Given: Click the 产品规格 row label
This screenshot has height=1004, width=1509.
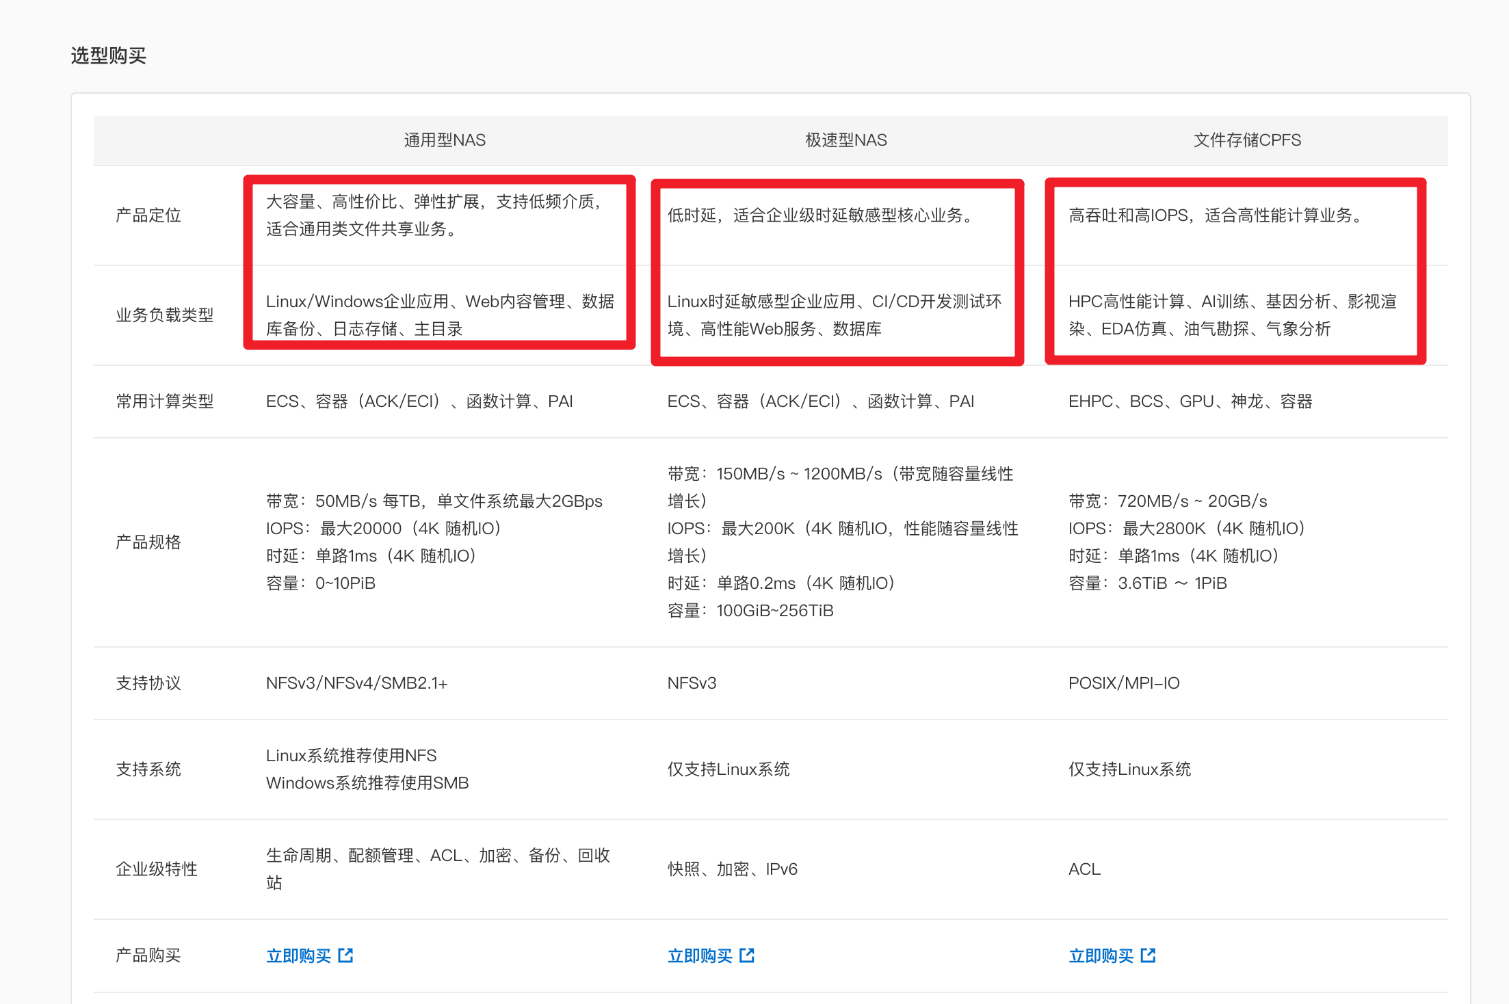Looking at the screenshot, I should [x=148, y=542].
